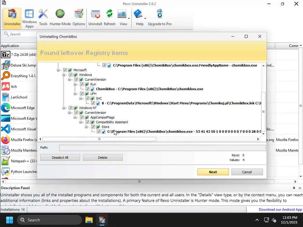Select Mozilla Maintenance Service in list
The height and width of the screenshot is (227, 303).
coord(19,150)
